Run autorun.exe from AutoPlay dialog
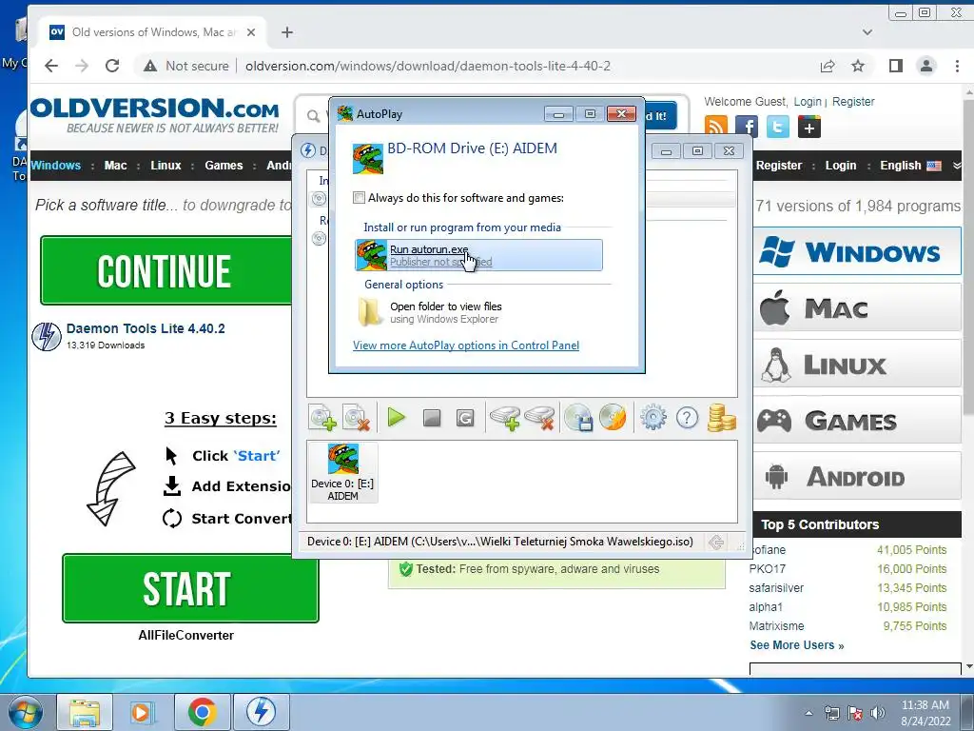The height and width of the screenshot is (731, 974). coord(478,255)
